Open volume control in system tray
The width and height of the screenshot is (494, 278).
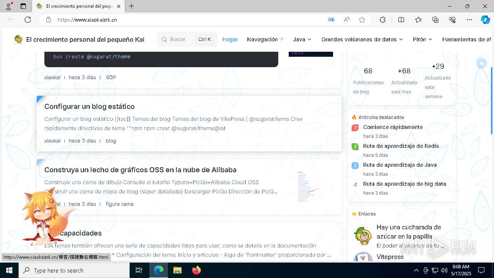[444, 270]
